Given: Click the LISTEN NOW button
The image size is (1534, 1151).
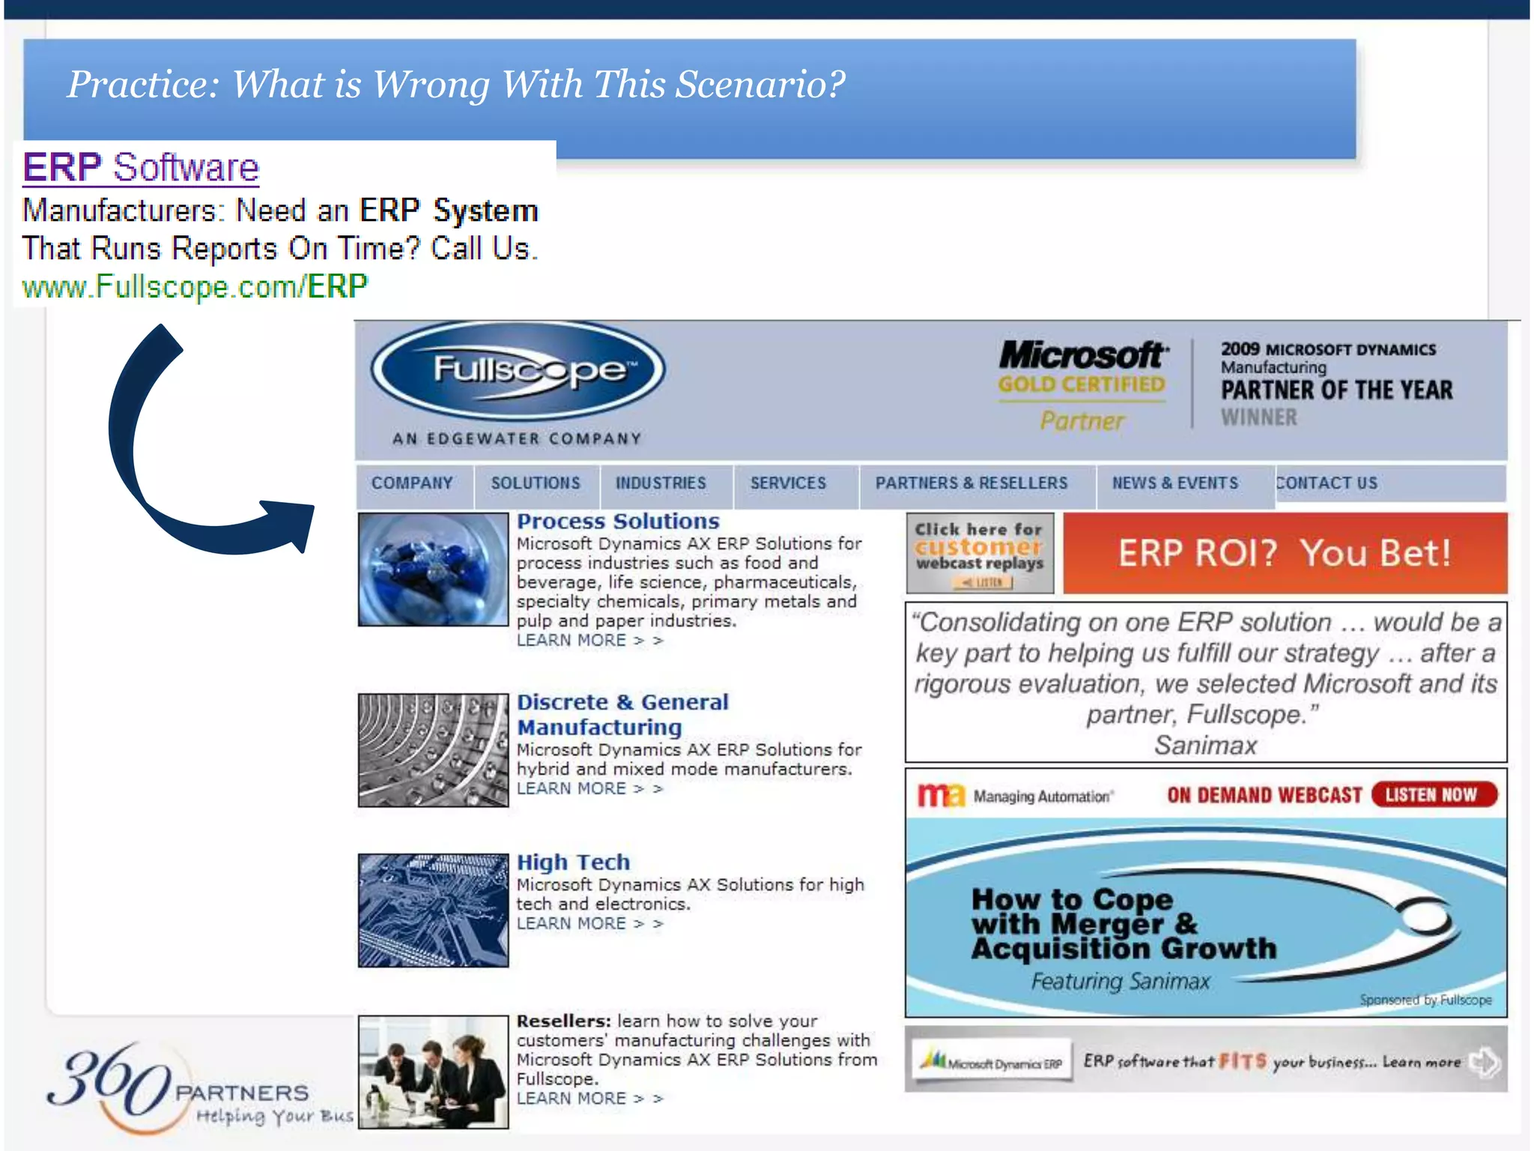Looking at the screenshot, I should (x=1434, y=794).
